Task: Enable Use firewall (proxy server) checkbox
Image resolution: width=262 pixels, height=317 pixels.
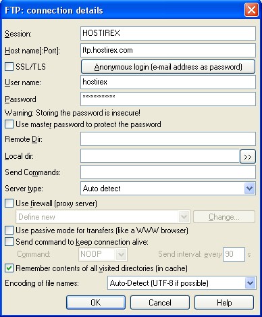Action: point(9,203)
